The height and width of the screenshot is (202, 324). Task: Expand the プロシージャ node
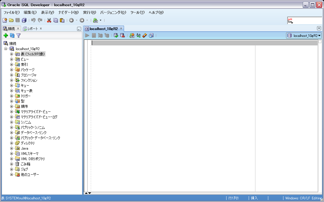point(12,75)
